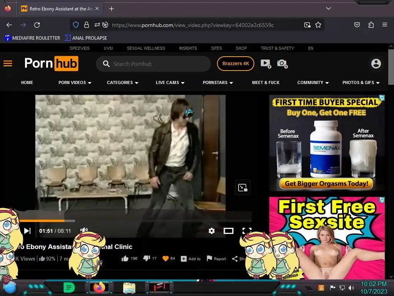Viewport: 394px width, 296px height.
Task: Open the INSIGHTS top link
Action: pyautogui.click(x=188, y=48)
